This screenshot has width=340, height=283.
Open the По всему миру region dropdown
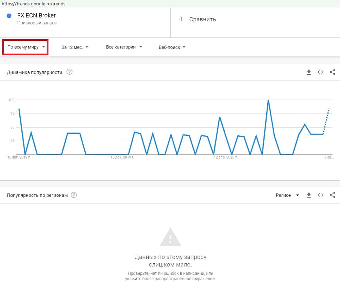tap(26, 47)
